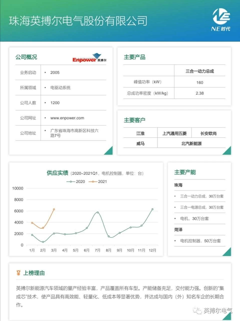Select the 主要产能 heading
This screenshot has height=321, width=240.
(x=185, y=172)
